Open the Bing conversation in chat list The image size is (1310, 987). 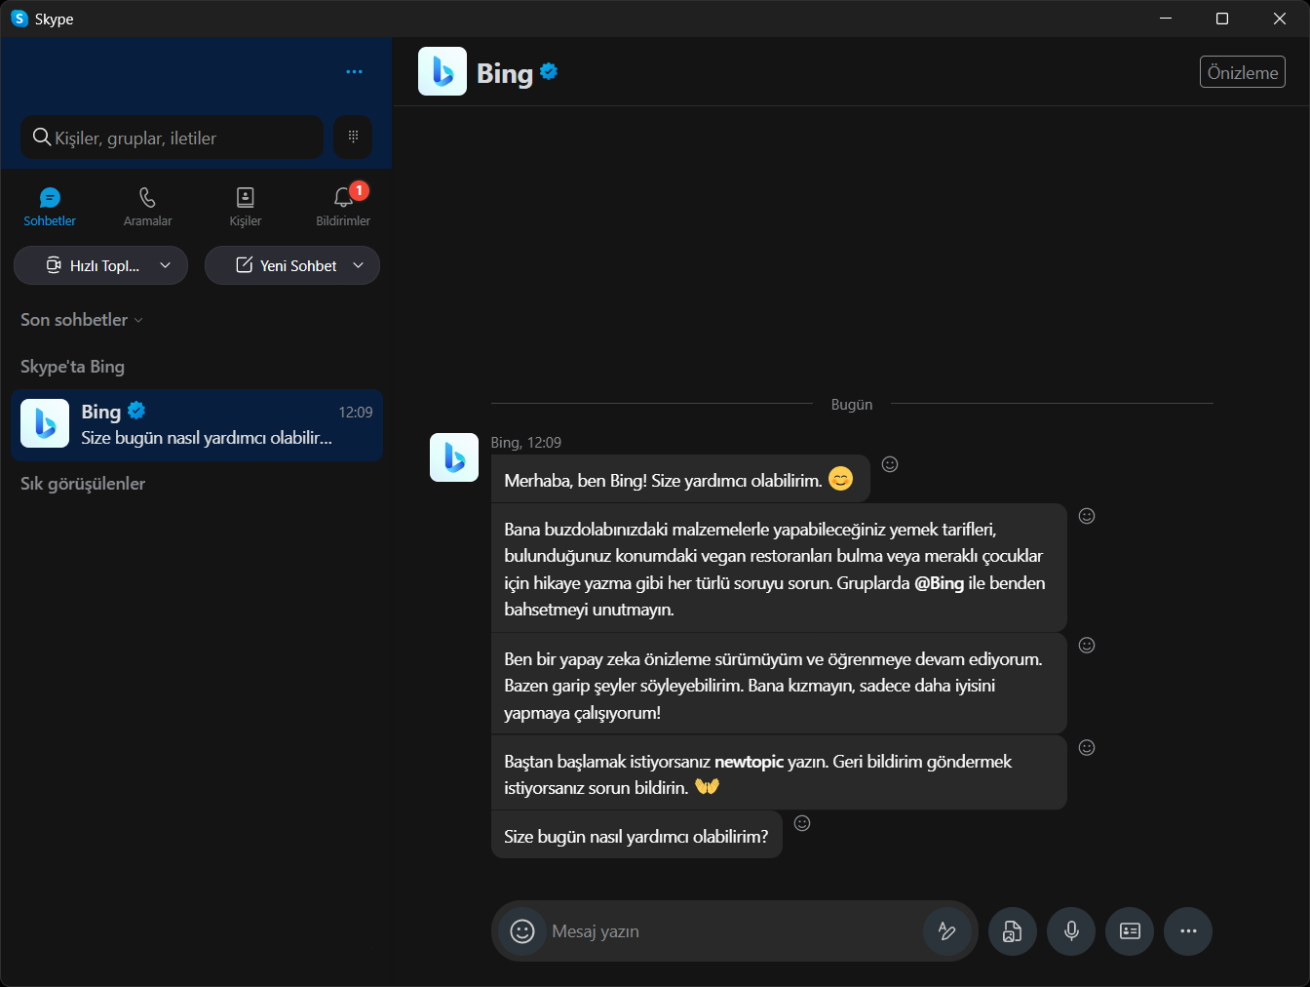[197, 425]
